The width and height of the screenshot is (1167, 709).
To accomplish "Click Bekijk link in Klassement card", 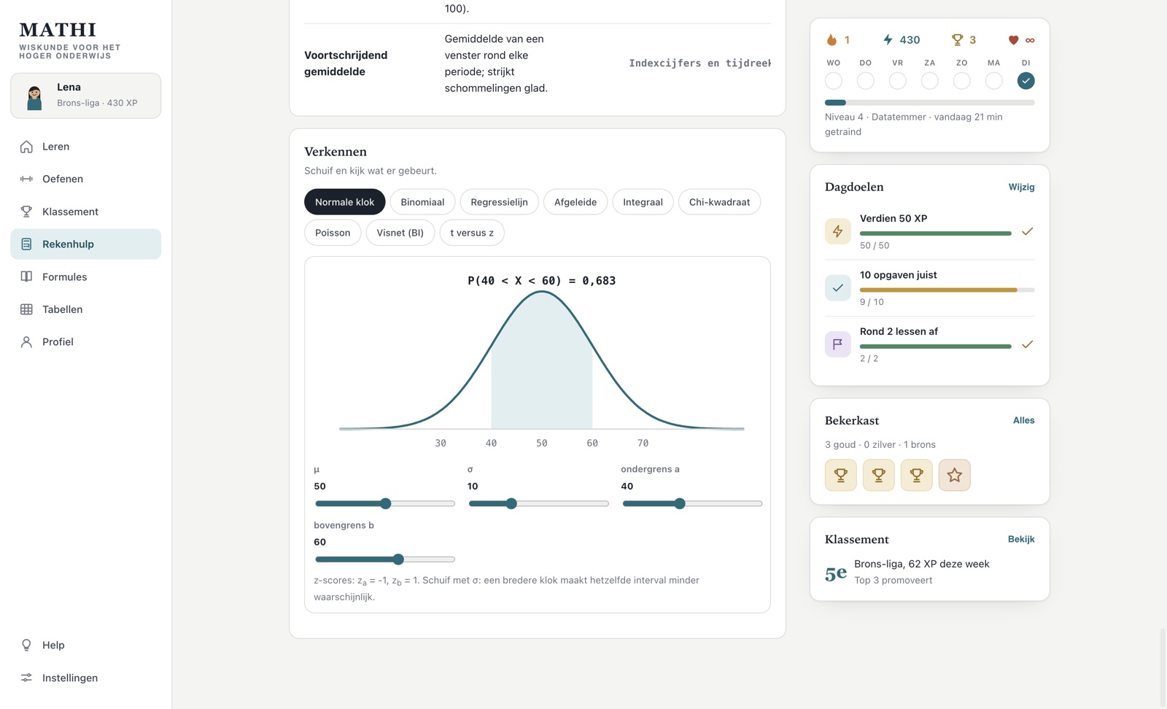I will pos(1021,540).
